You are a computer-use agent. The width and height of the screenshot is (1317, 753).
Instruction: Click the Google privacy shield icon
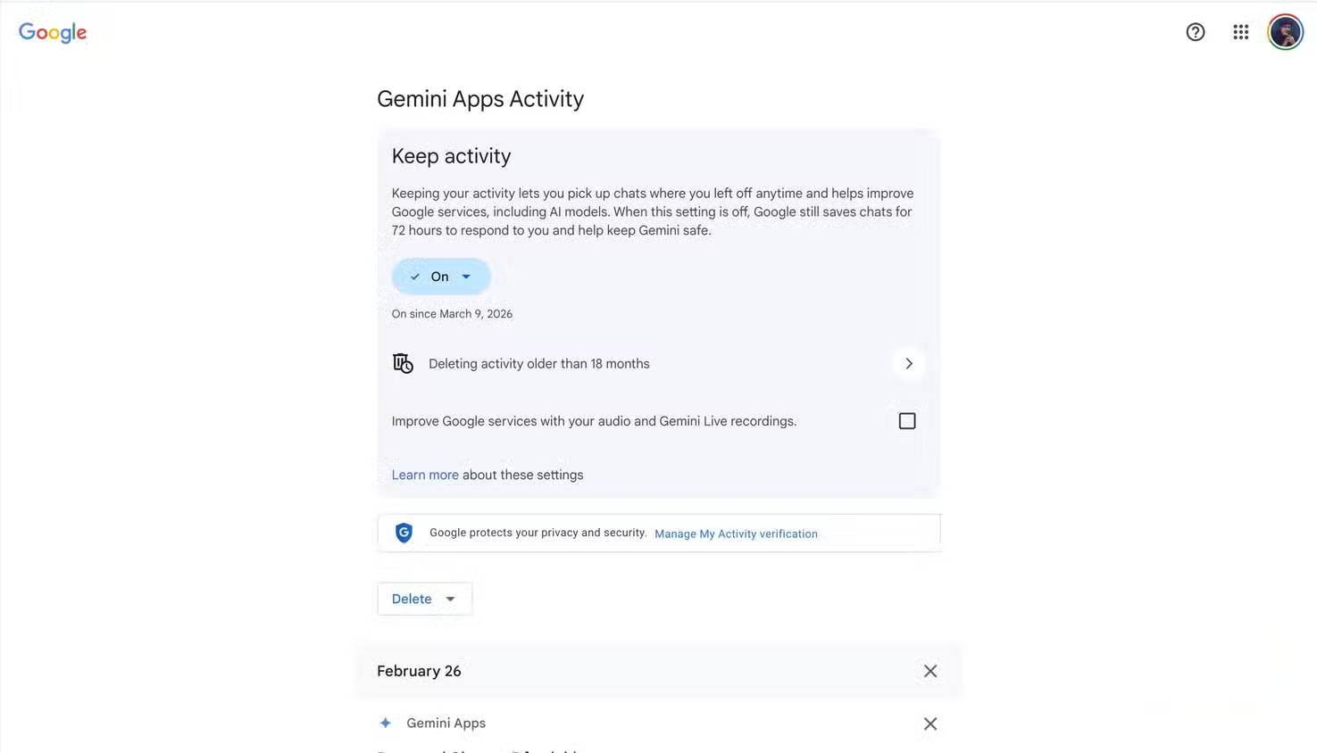pyautogui.click(x=404, y=533)
